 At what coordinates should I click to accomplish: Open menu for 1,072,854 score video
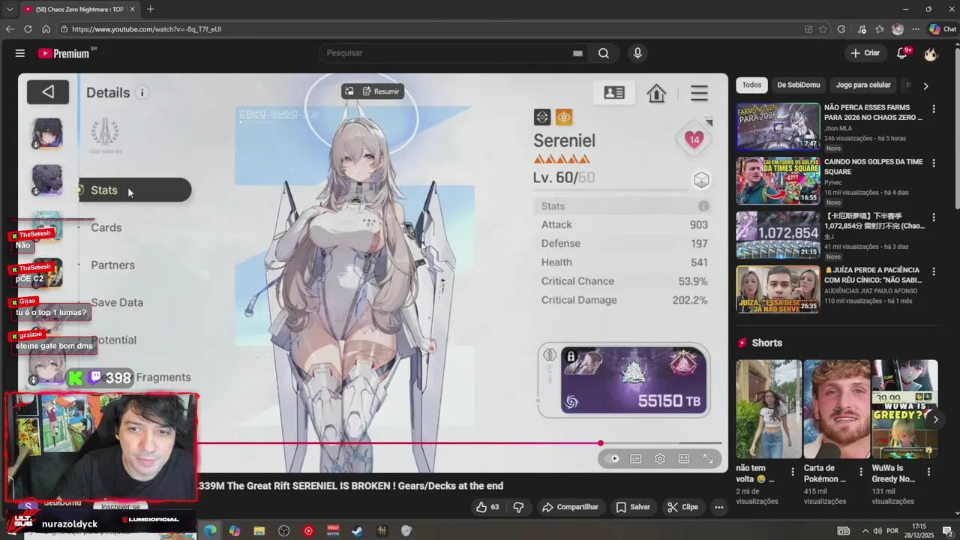[x=934, y=217]
